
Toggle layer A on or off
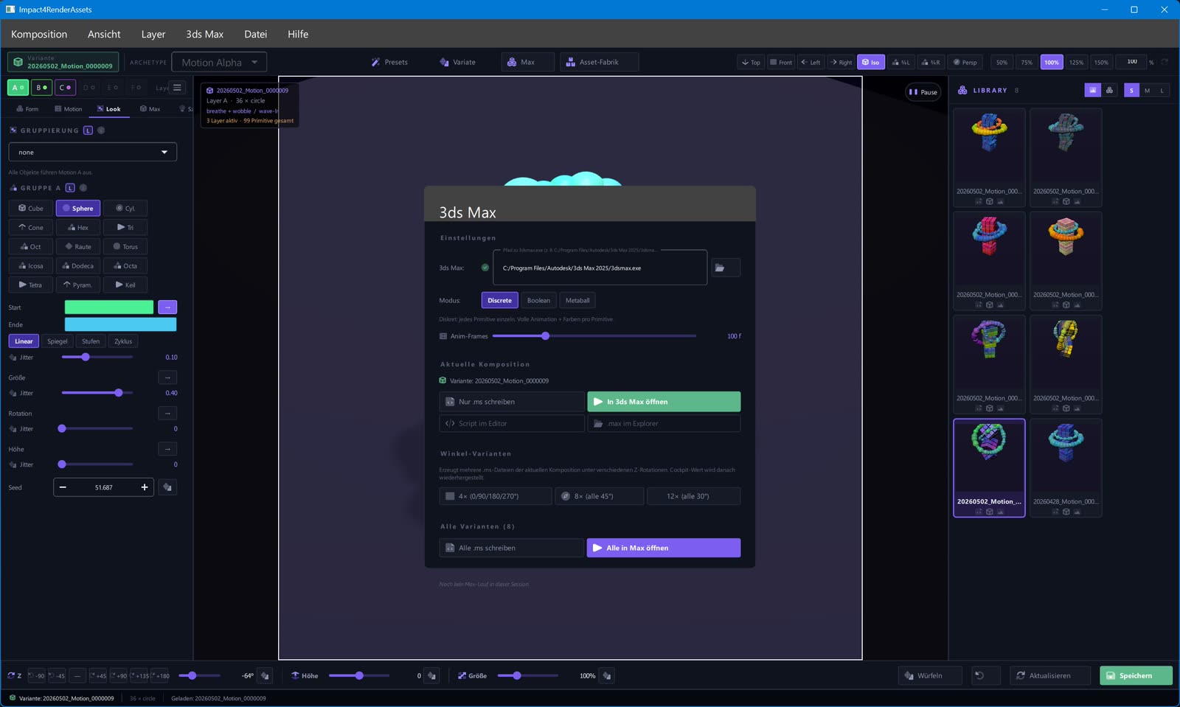click(x=18, y=87)
